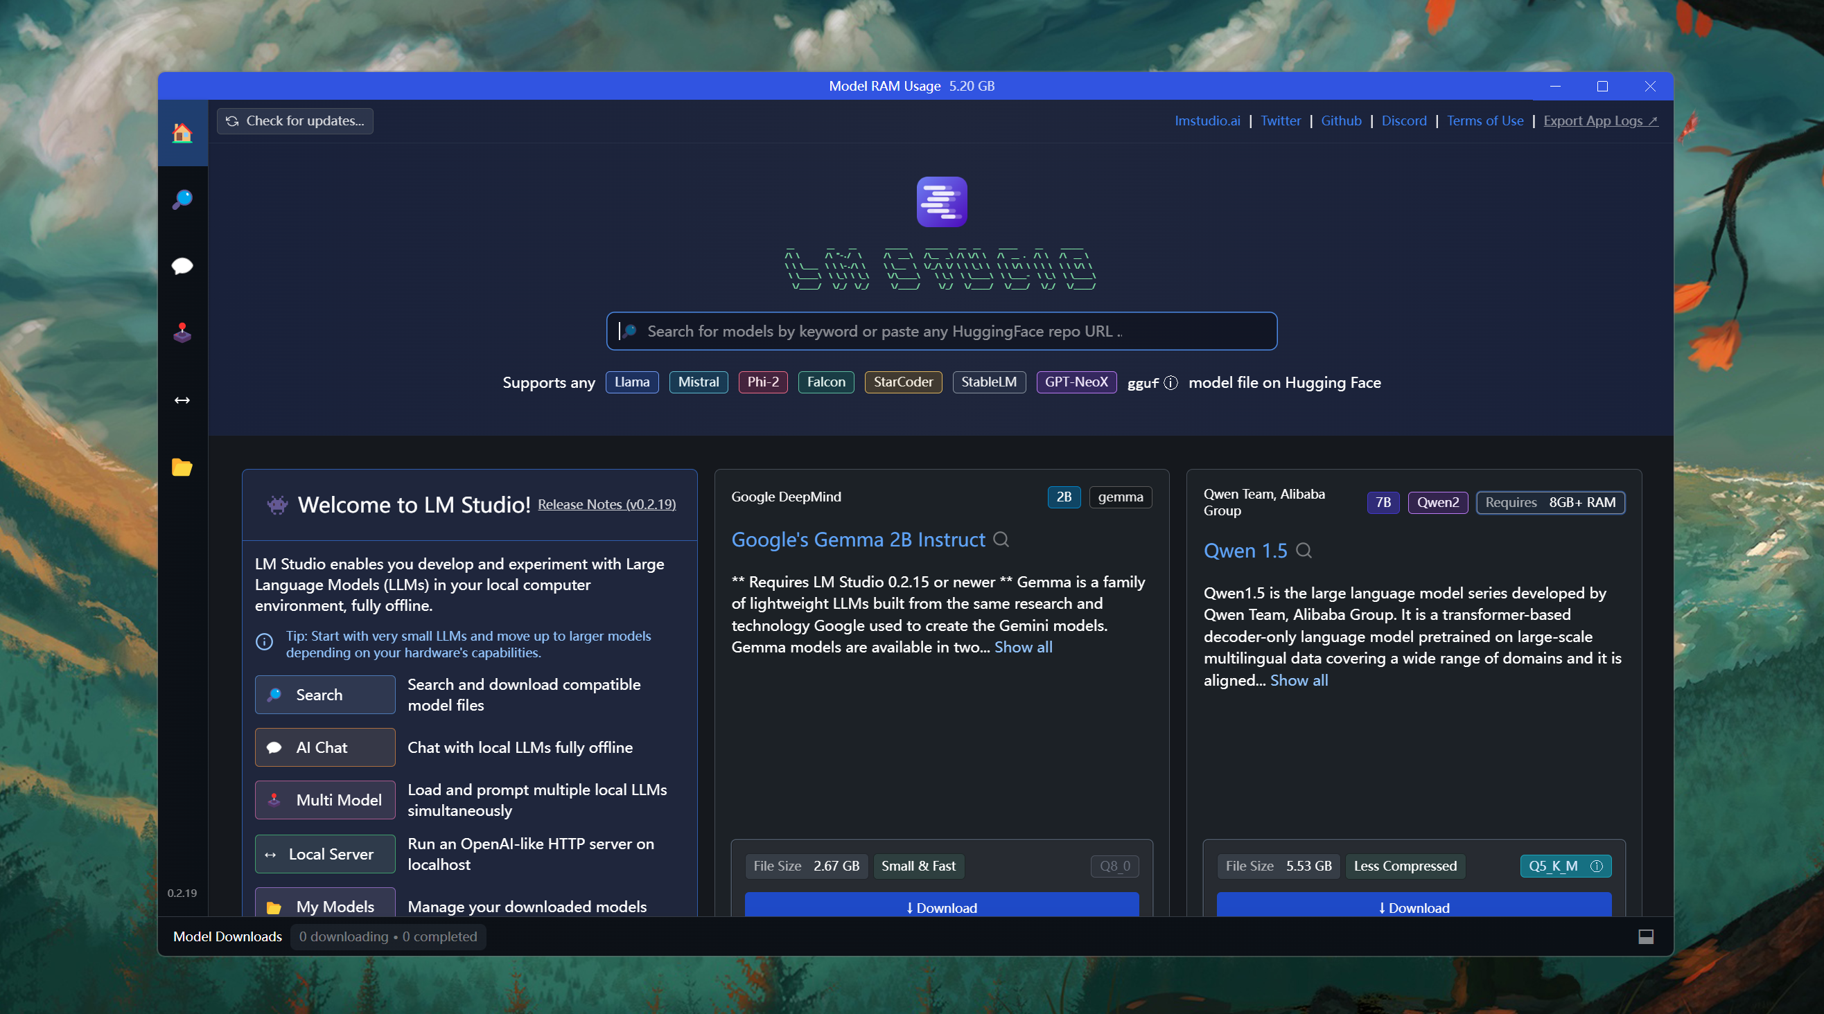This screenshot has height=1014, width=1824.
Task: Click the Q5_K_M info icon
Action: tap(1596, 866)
